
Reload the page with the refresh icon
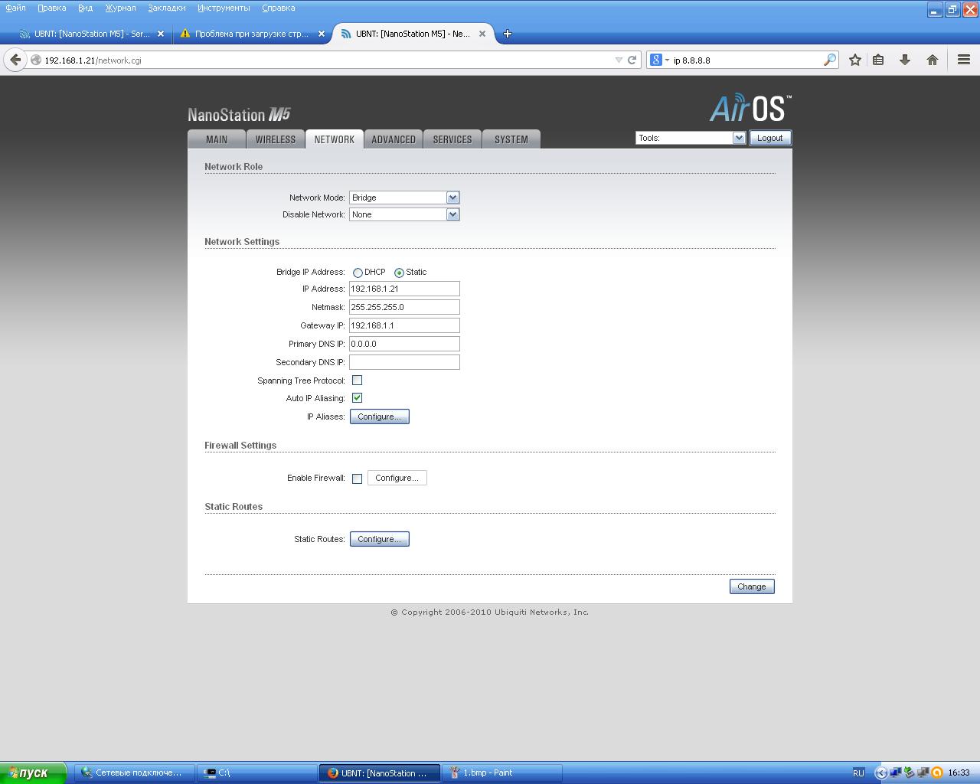tap(632, 60)
